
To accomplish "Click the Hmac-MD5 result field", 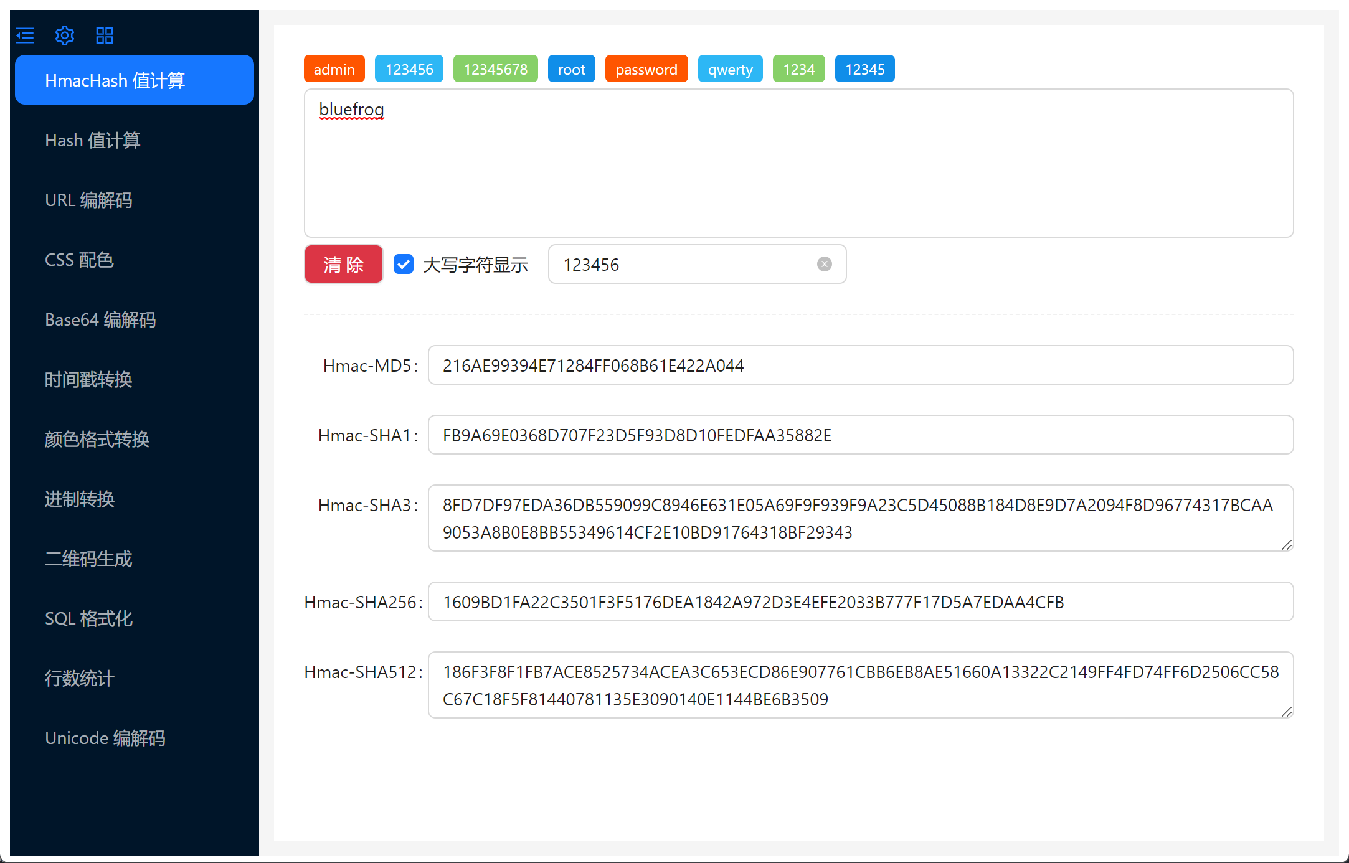I will (x=859, y=365).
